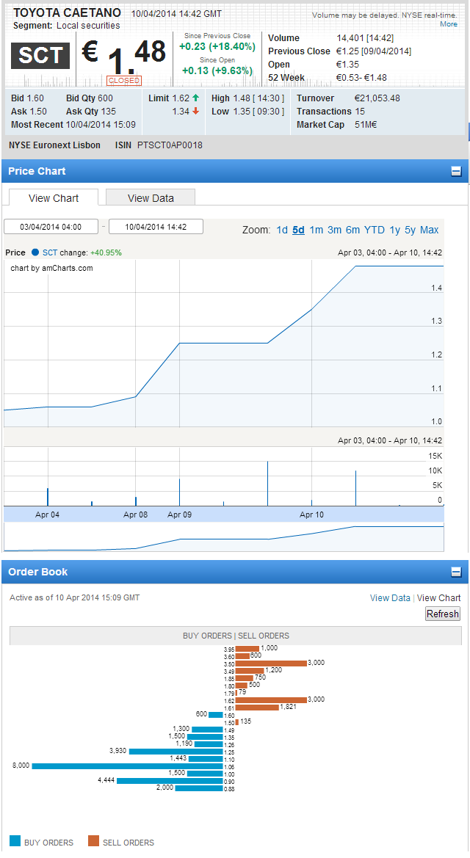
Task: Click the SCT change +40.95% legend text
Action: [x=82, y=252]
